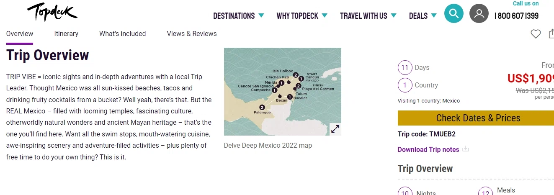
Task: Open the user account icon
Action: click(x=479, y=14)
